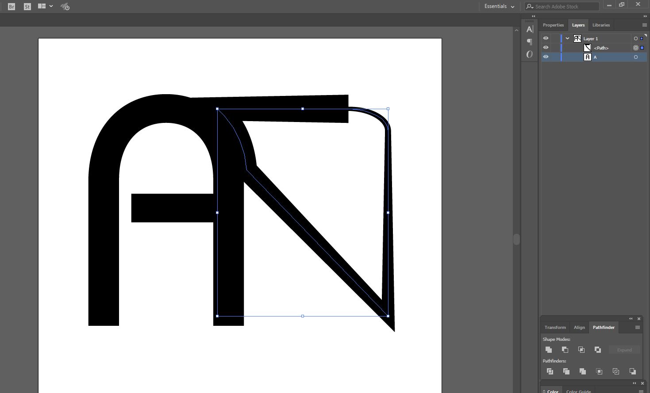Select the Layers tab
Viewport: 650px width, 393px height.
pos(578,25)
